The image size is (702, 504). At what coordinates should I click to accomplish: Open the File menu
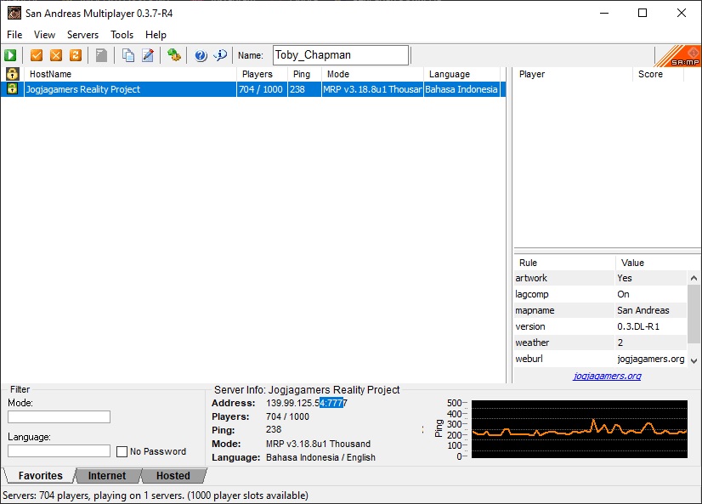coord(14,35)
